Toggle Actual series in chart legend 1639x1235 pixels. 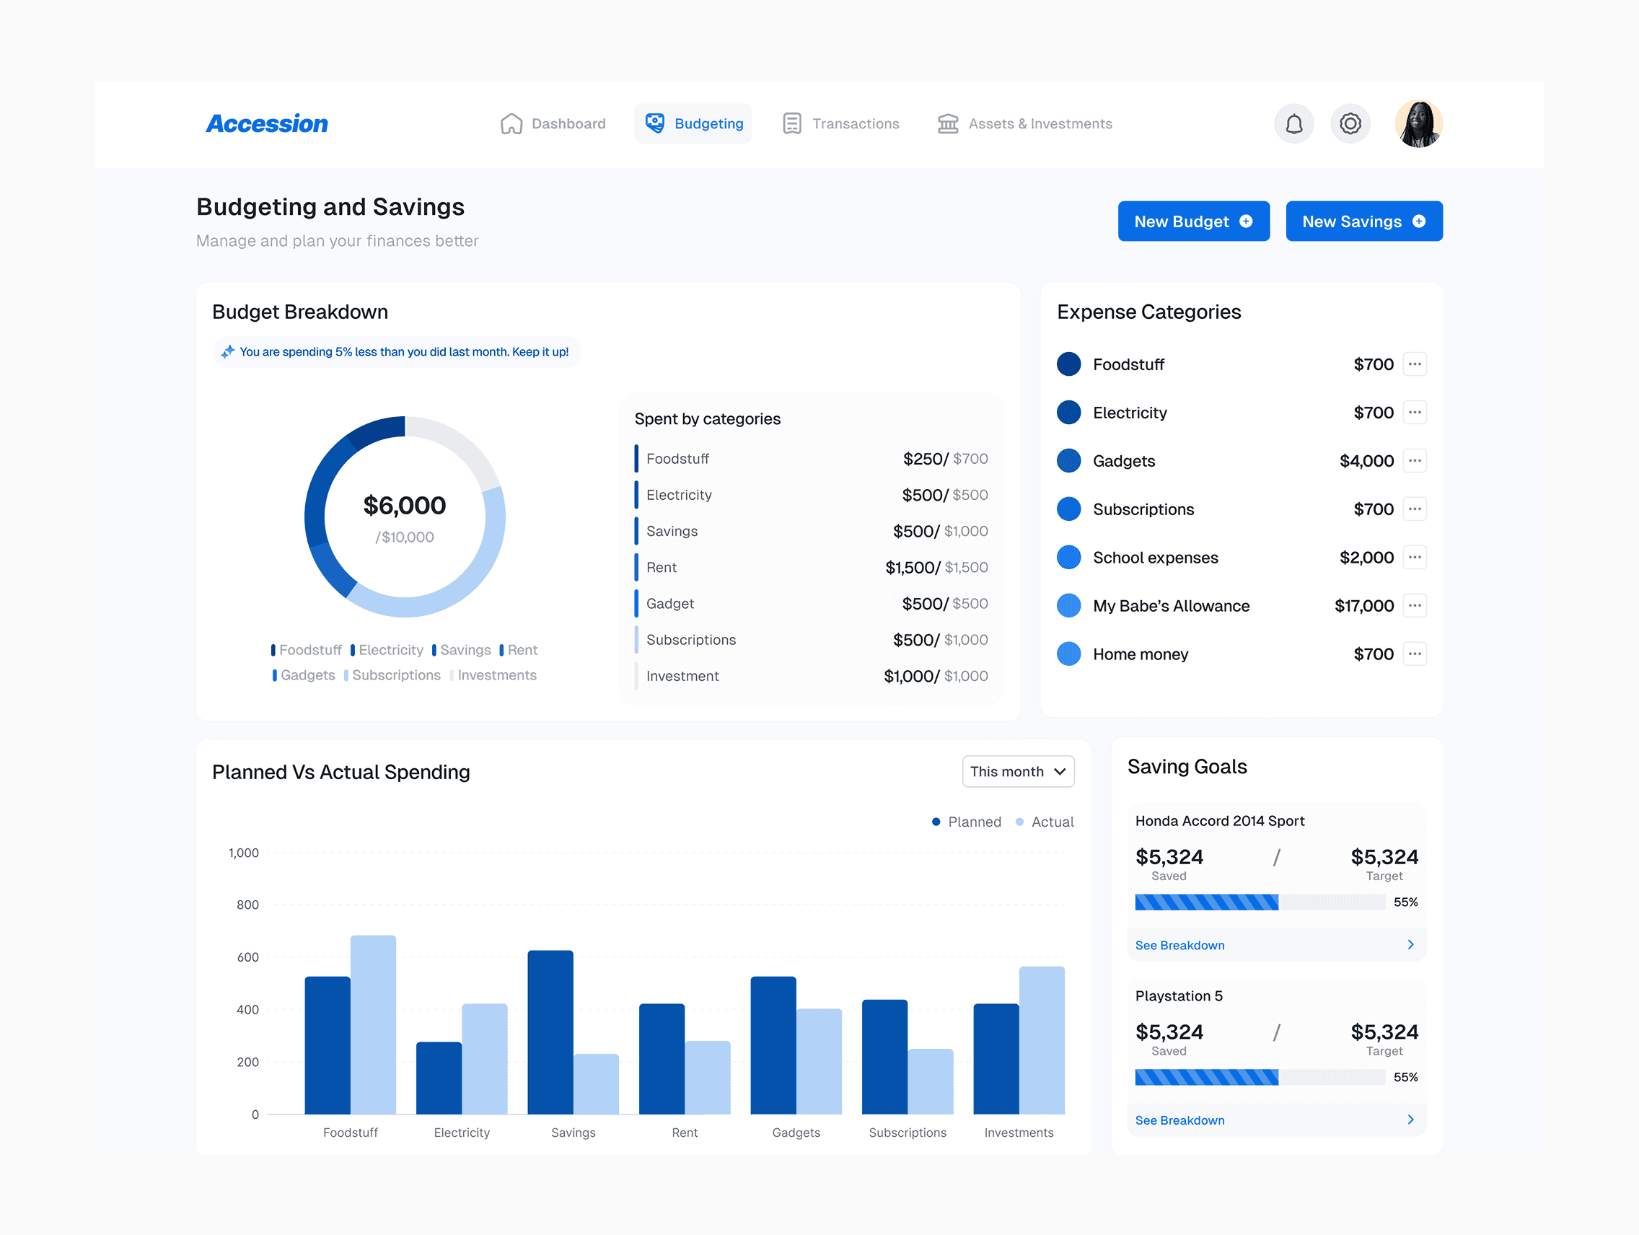1045,822
